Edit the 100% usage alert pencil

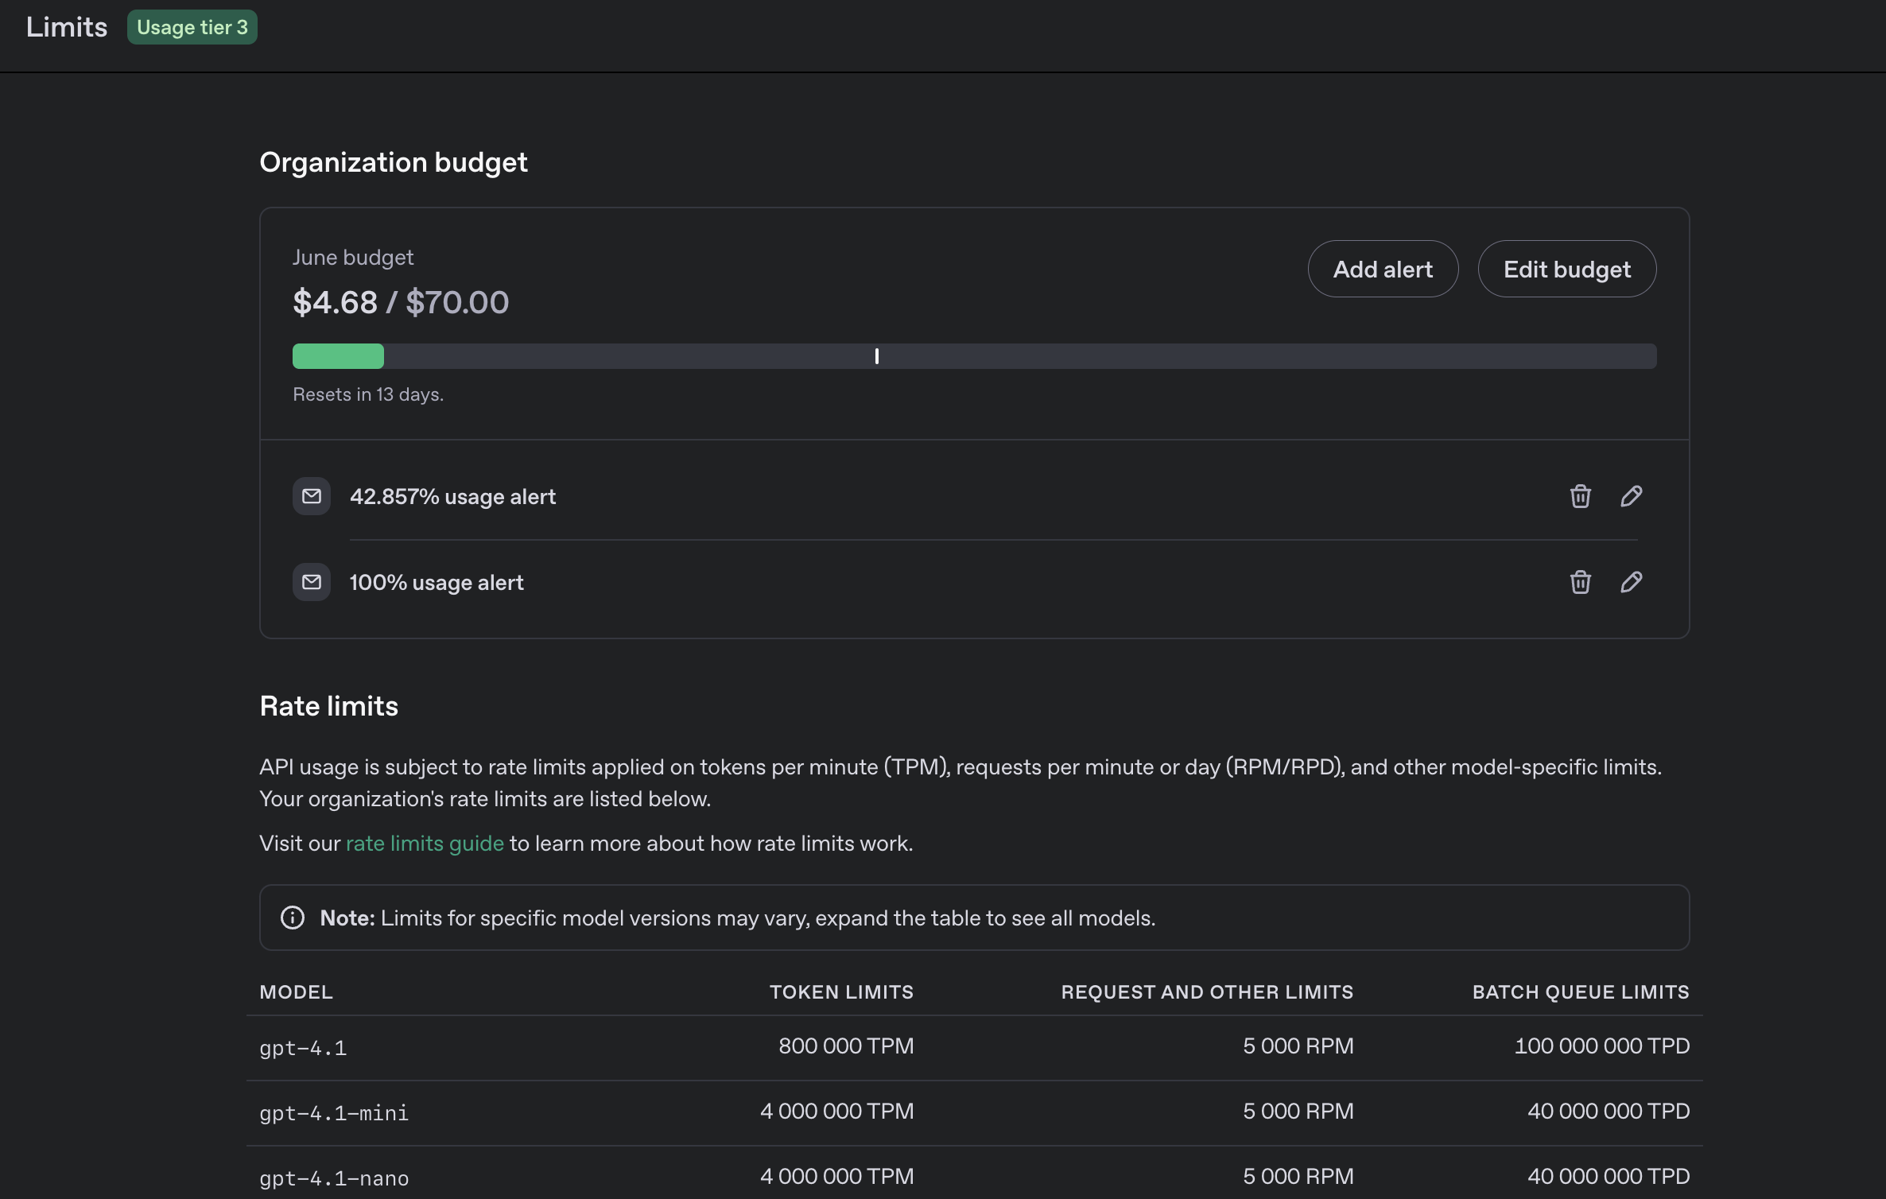click(x=1631, y=582)
